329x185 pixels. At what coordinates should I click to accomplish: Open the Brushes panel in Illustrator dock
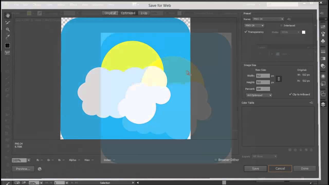click(323, 34)
